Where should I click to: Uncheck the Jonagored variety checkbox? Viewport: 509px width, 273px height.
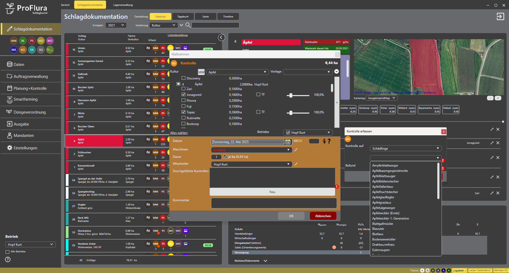pos(183,95)
